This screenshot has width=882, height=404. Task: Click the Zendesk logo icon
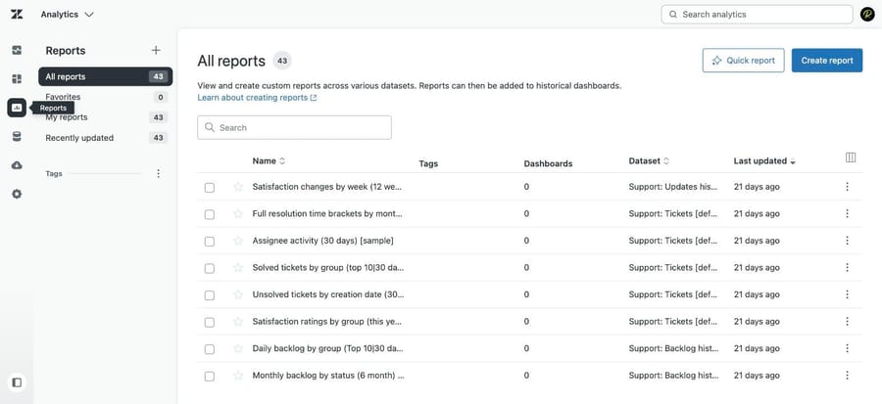[x=17, y=15]
